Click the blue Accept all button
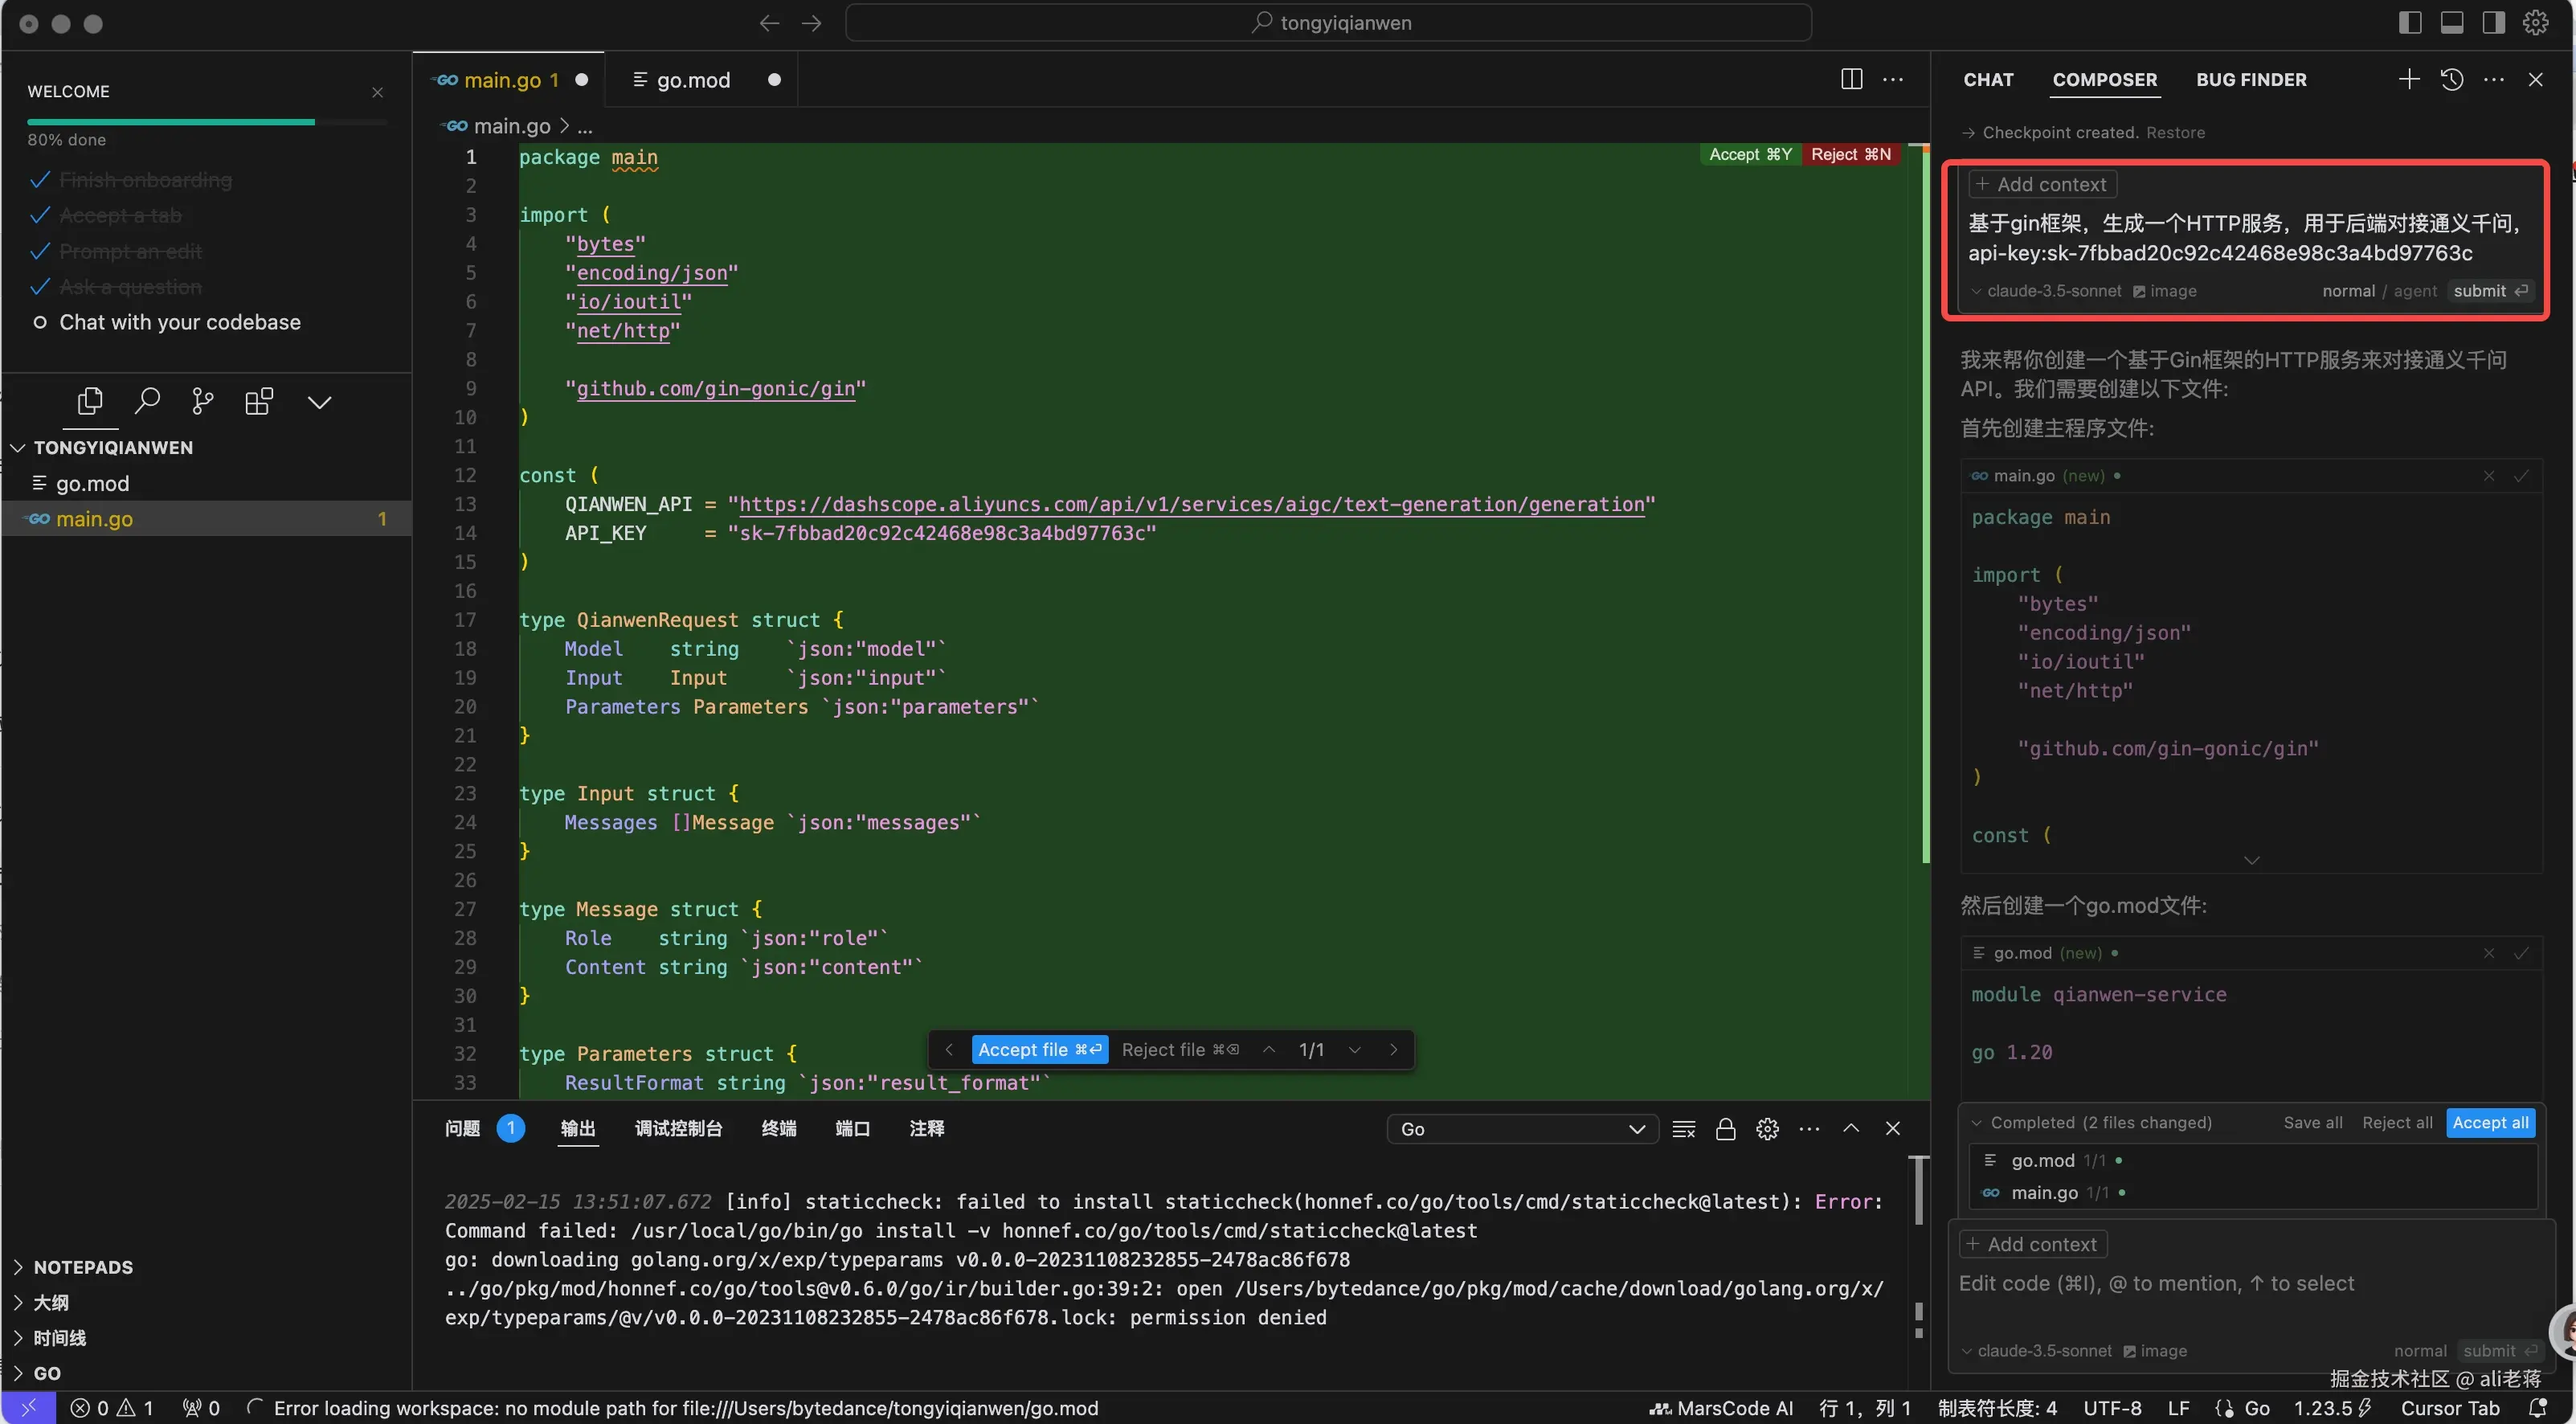Screen dimensions: 2576x1424 click(x=2490, y=1123)
